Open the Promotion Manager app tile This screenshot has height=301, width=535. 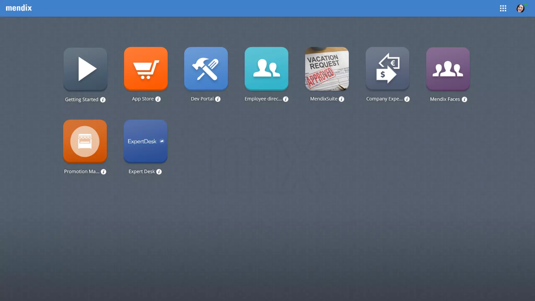[85, 141]
